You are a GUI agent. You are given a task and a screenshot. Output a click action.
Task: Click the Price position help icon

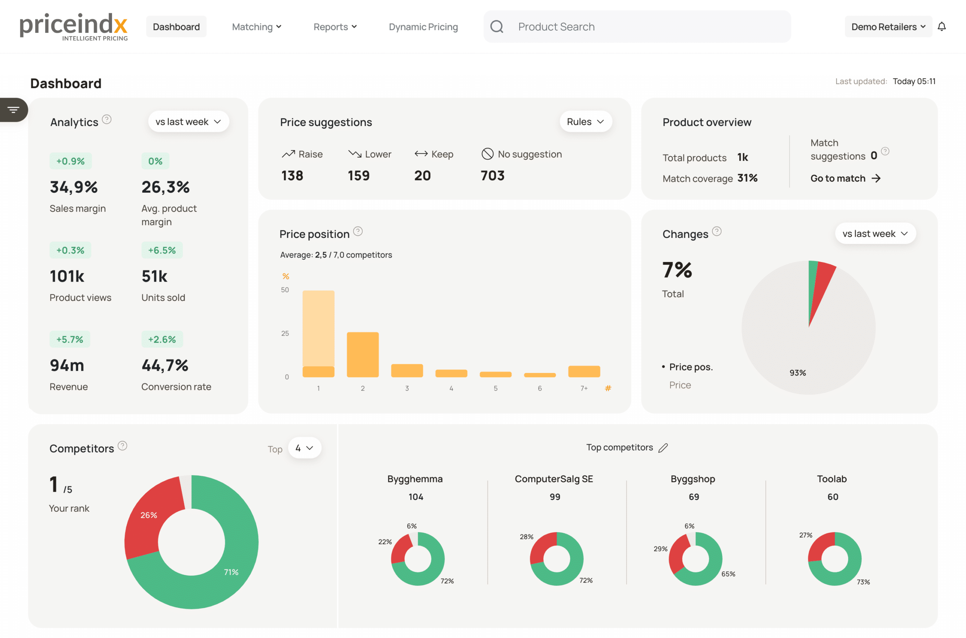pyautogui.click(x=357, y=231)
